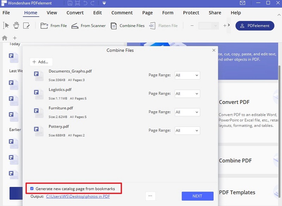Screen dimensions: 282x206
Task: Select the Hand pan tool
Action: tap(16, 25)
